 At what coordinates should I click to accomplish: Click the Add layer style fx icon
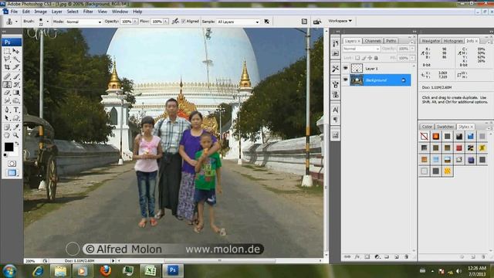click(357, 257)
